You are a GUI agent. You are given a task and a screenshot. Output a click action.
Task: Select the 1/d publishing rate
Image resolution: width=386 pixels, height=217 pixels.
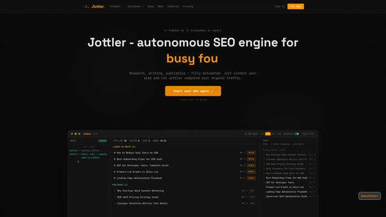[x=262, y=134]
